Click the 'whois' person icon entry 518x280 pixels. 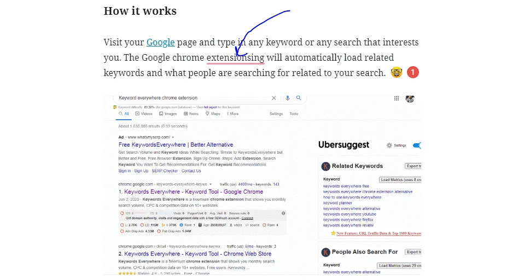(x=236, y=225)
